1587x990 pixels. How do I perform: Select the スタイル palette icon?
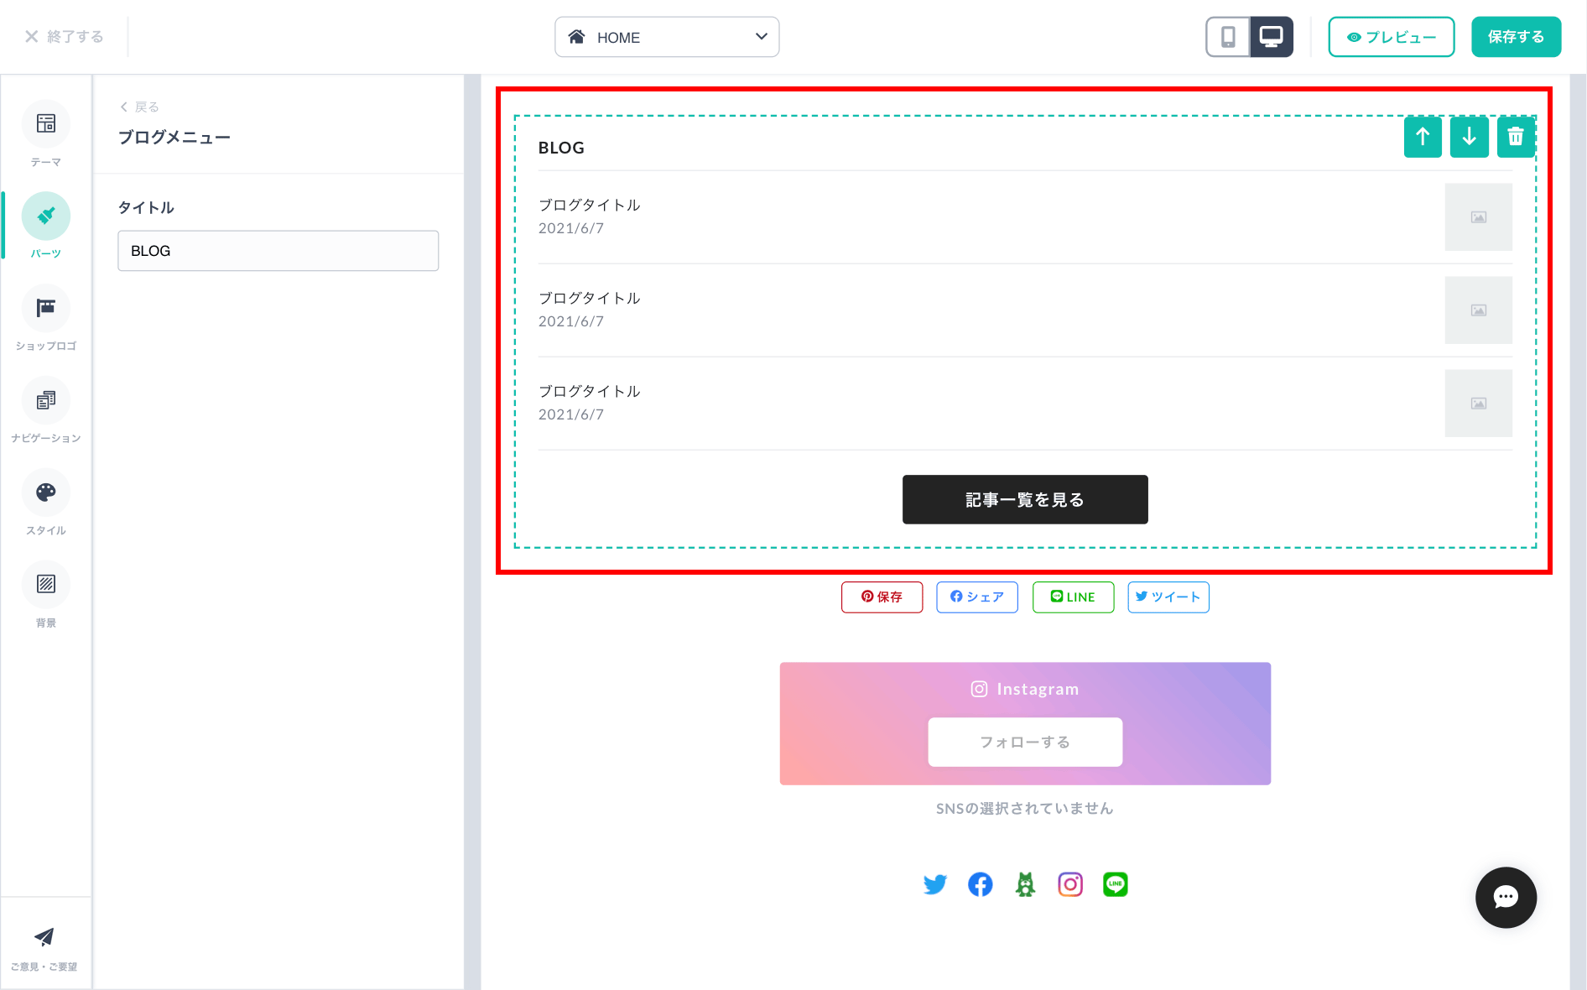(46, 502)
